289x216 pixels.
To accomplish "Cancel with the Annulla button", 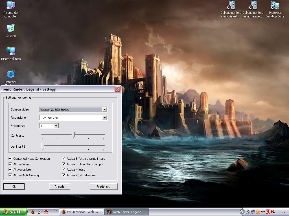I will pyautogui.click(x=60, y=186).
